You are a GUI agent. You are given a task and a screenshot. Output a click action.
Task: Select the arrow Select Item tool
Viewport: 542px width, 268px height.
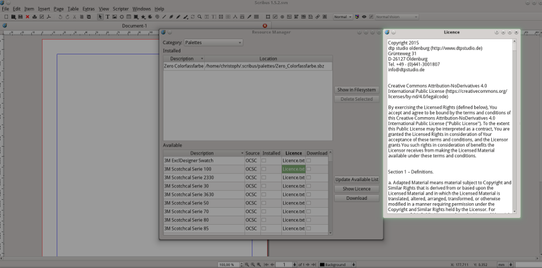[100, 17]
